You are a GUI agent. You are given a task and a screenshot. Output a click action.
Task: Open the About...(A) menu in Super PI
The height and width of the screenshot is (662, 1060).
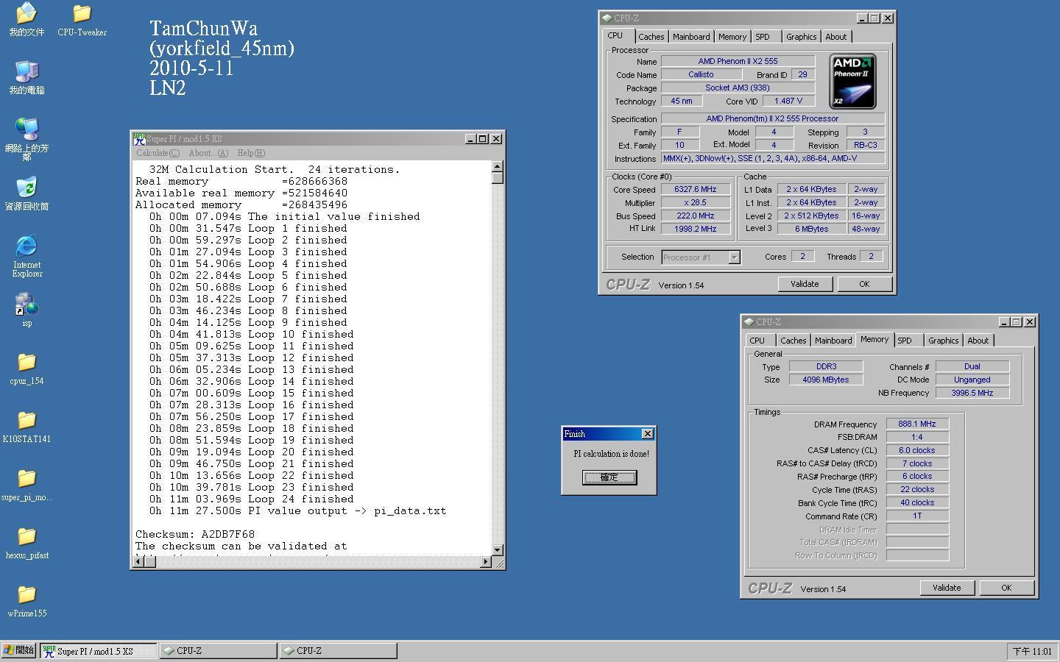click(208, 153)
